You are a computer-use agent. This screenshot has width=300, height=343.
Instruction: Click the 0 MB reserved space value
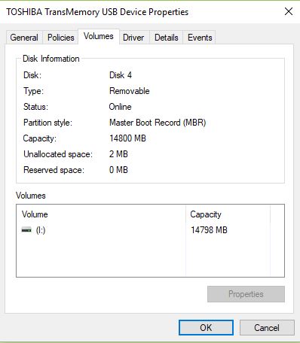pos(118,170)
